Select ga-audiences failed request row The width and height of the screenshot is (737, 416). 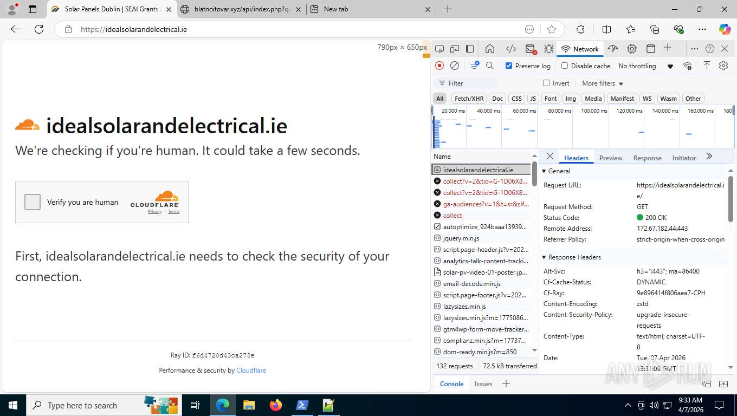(x=481, y=204)
